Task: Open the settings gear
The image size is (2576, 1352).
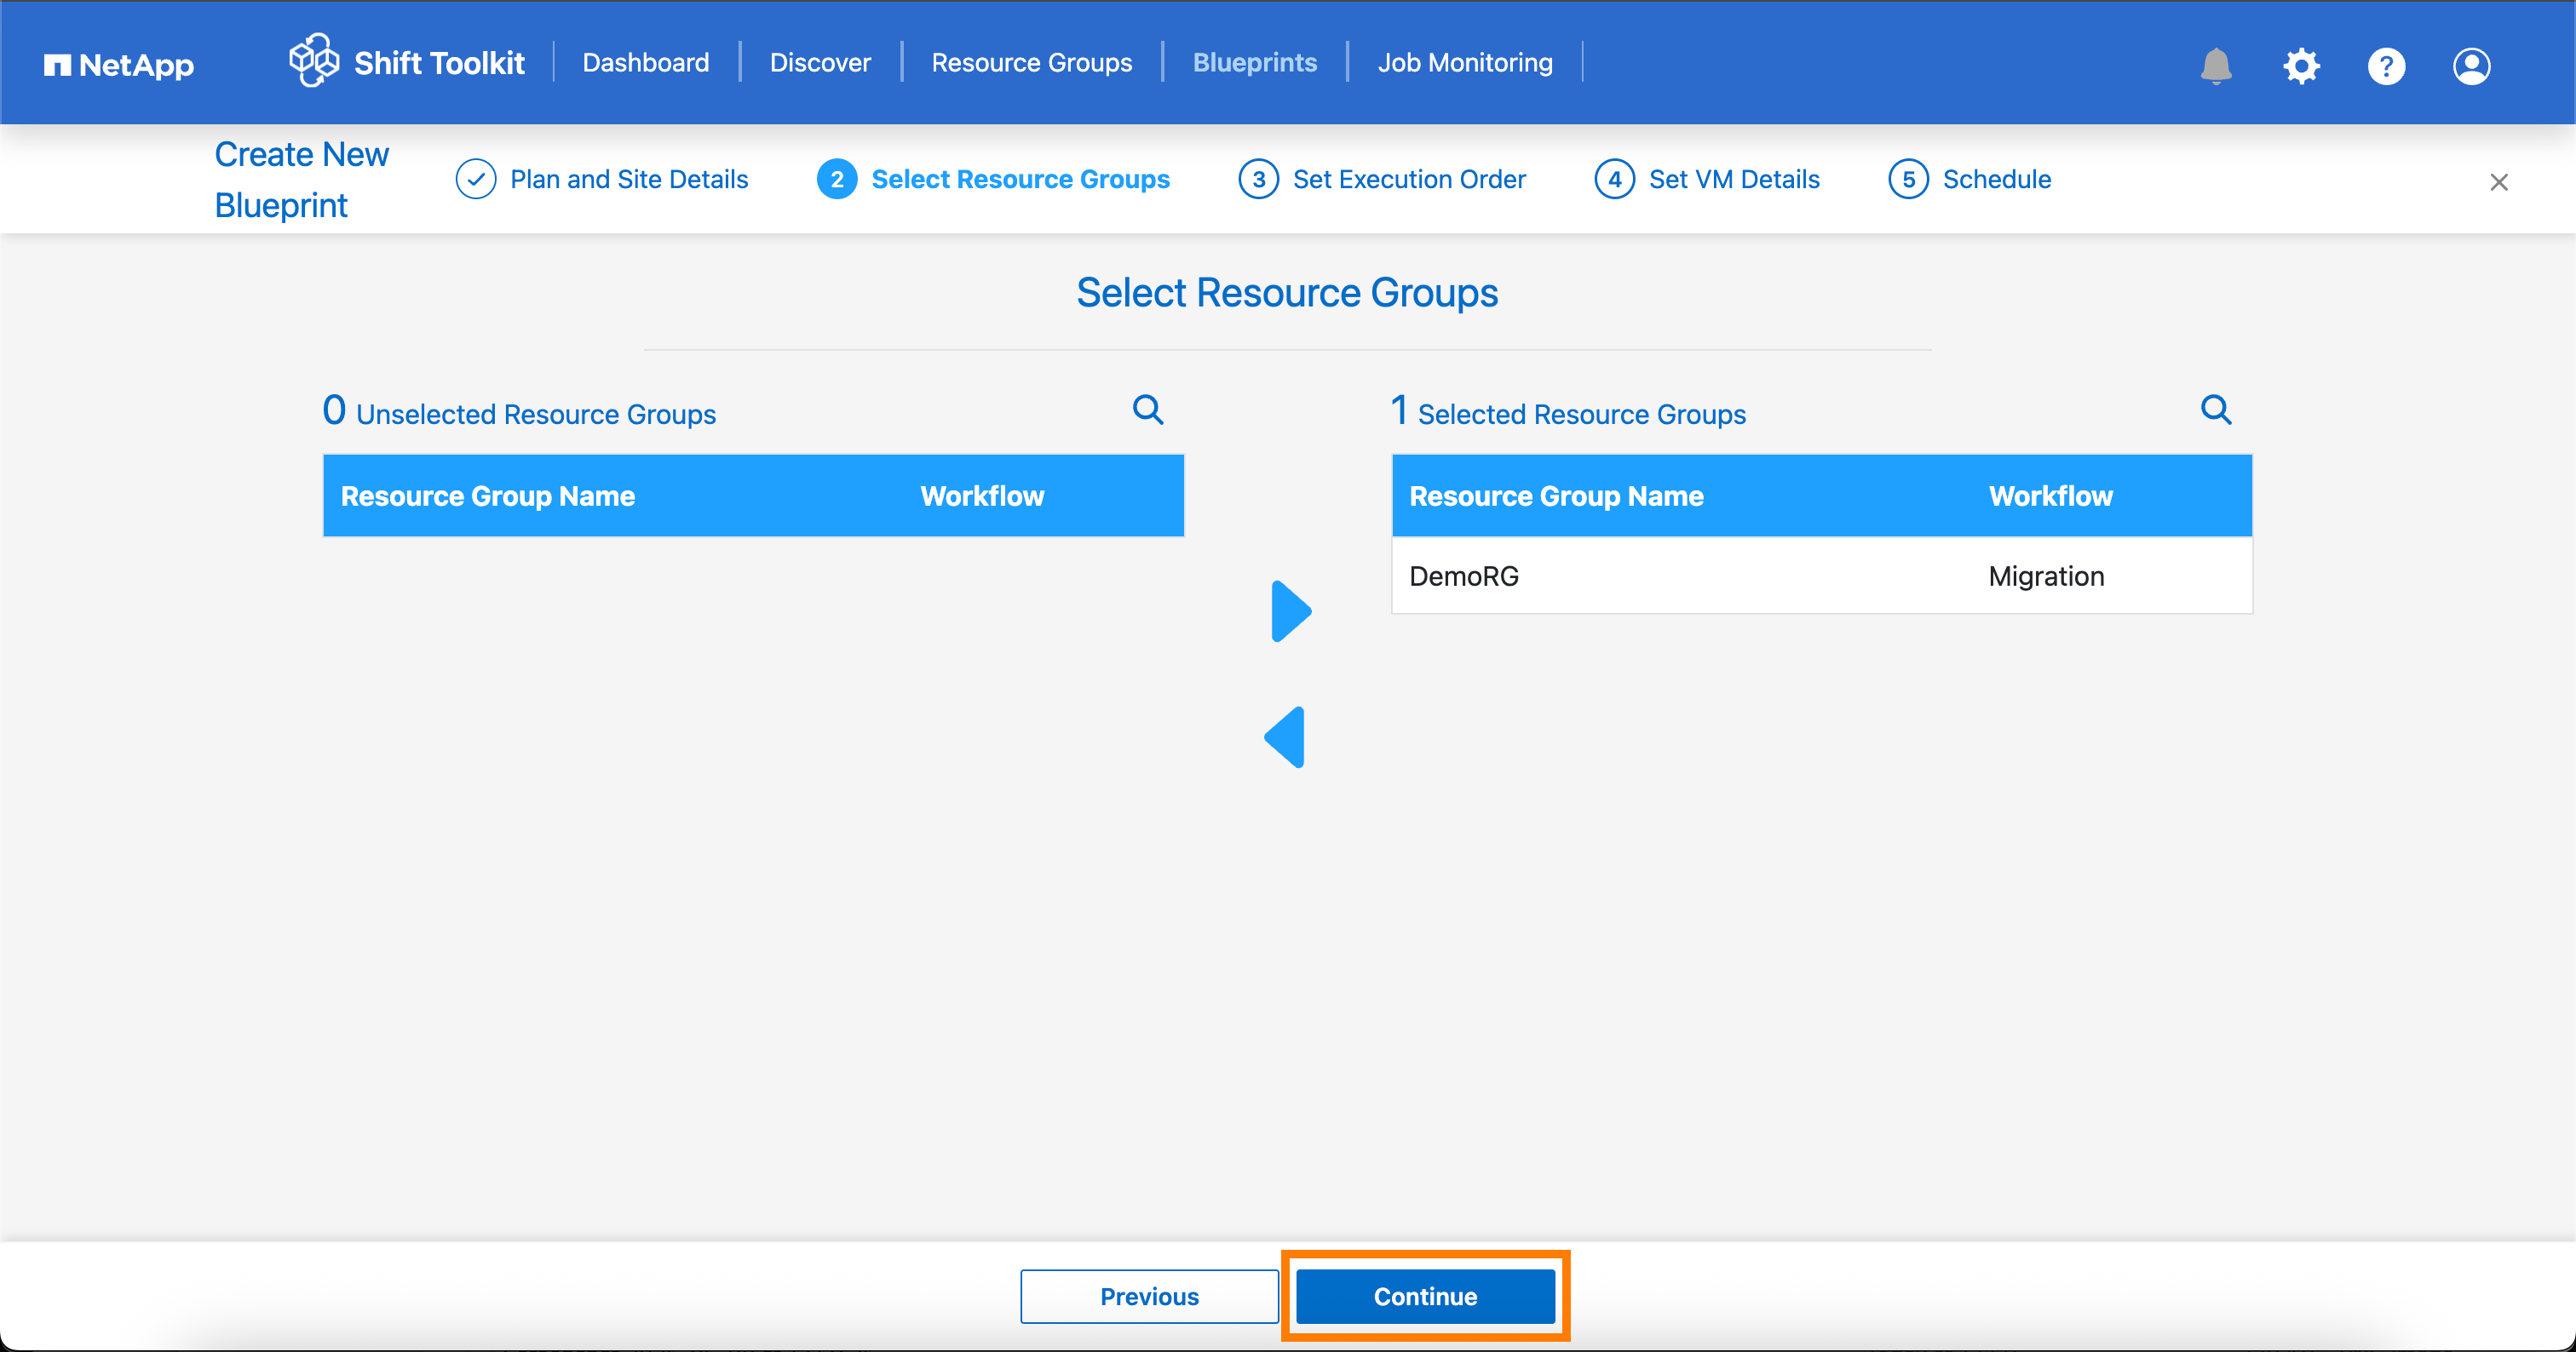Action: click(x=2301, y=66)
